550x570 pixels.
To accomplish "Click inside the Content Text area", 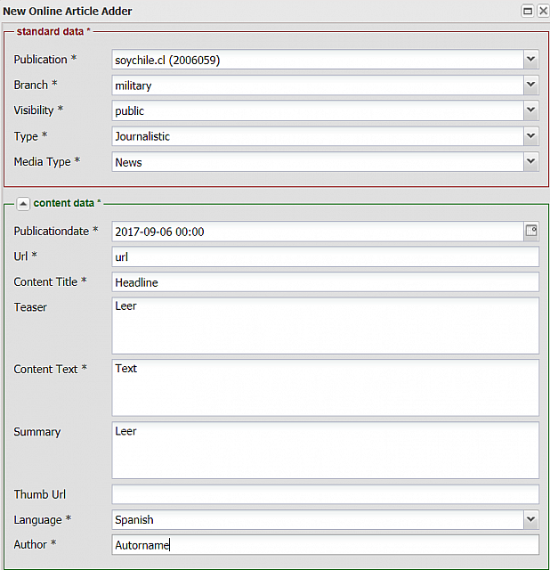I will [x=325, y=387].
